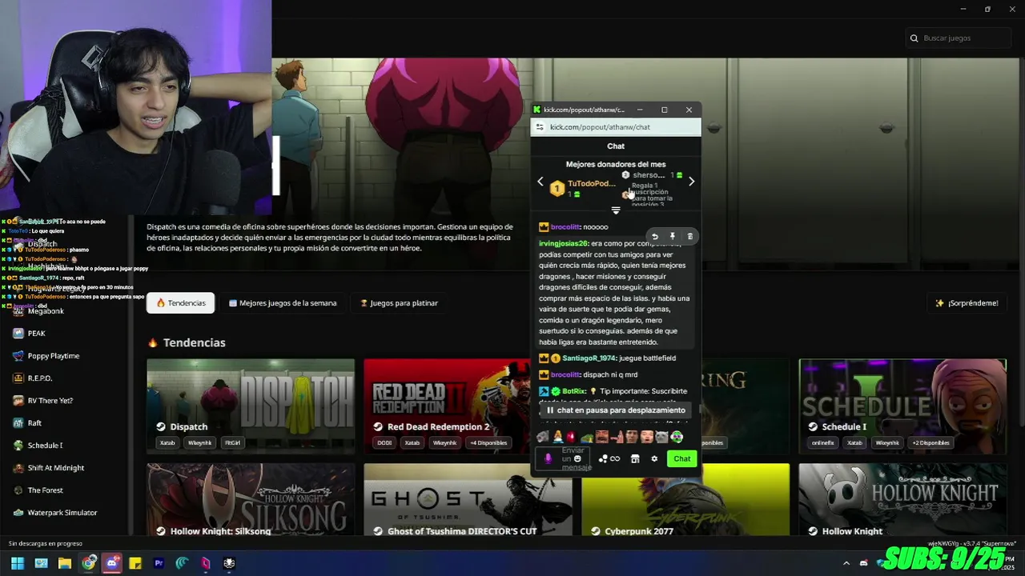1025x576 pixels.
Task: Click the Xatab source tag under Dispatch
Action: [x=167, y=442]
